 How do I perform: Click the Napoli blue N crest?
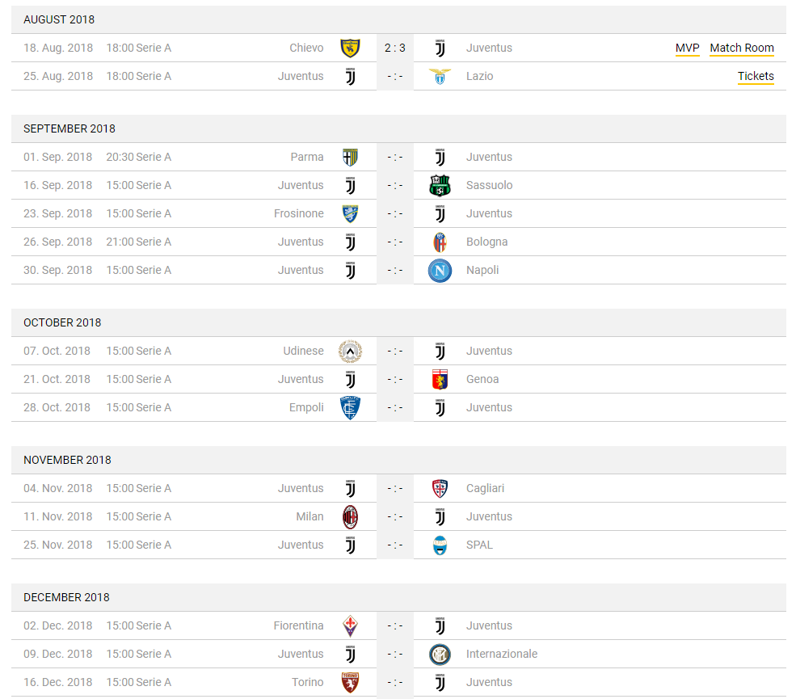tap(440, 270)
